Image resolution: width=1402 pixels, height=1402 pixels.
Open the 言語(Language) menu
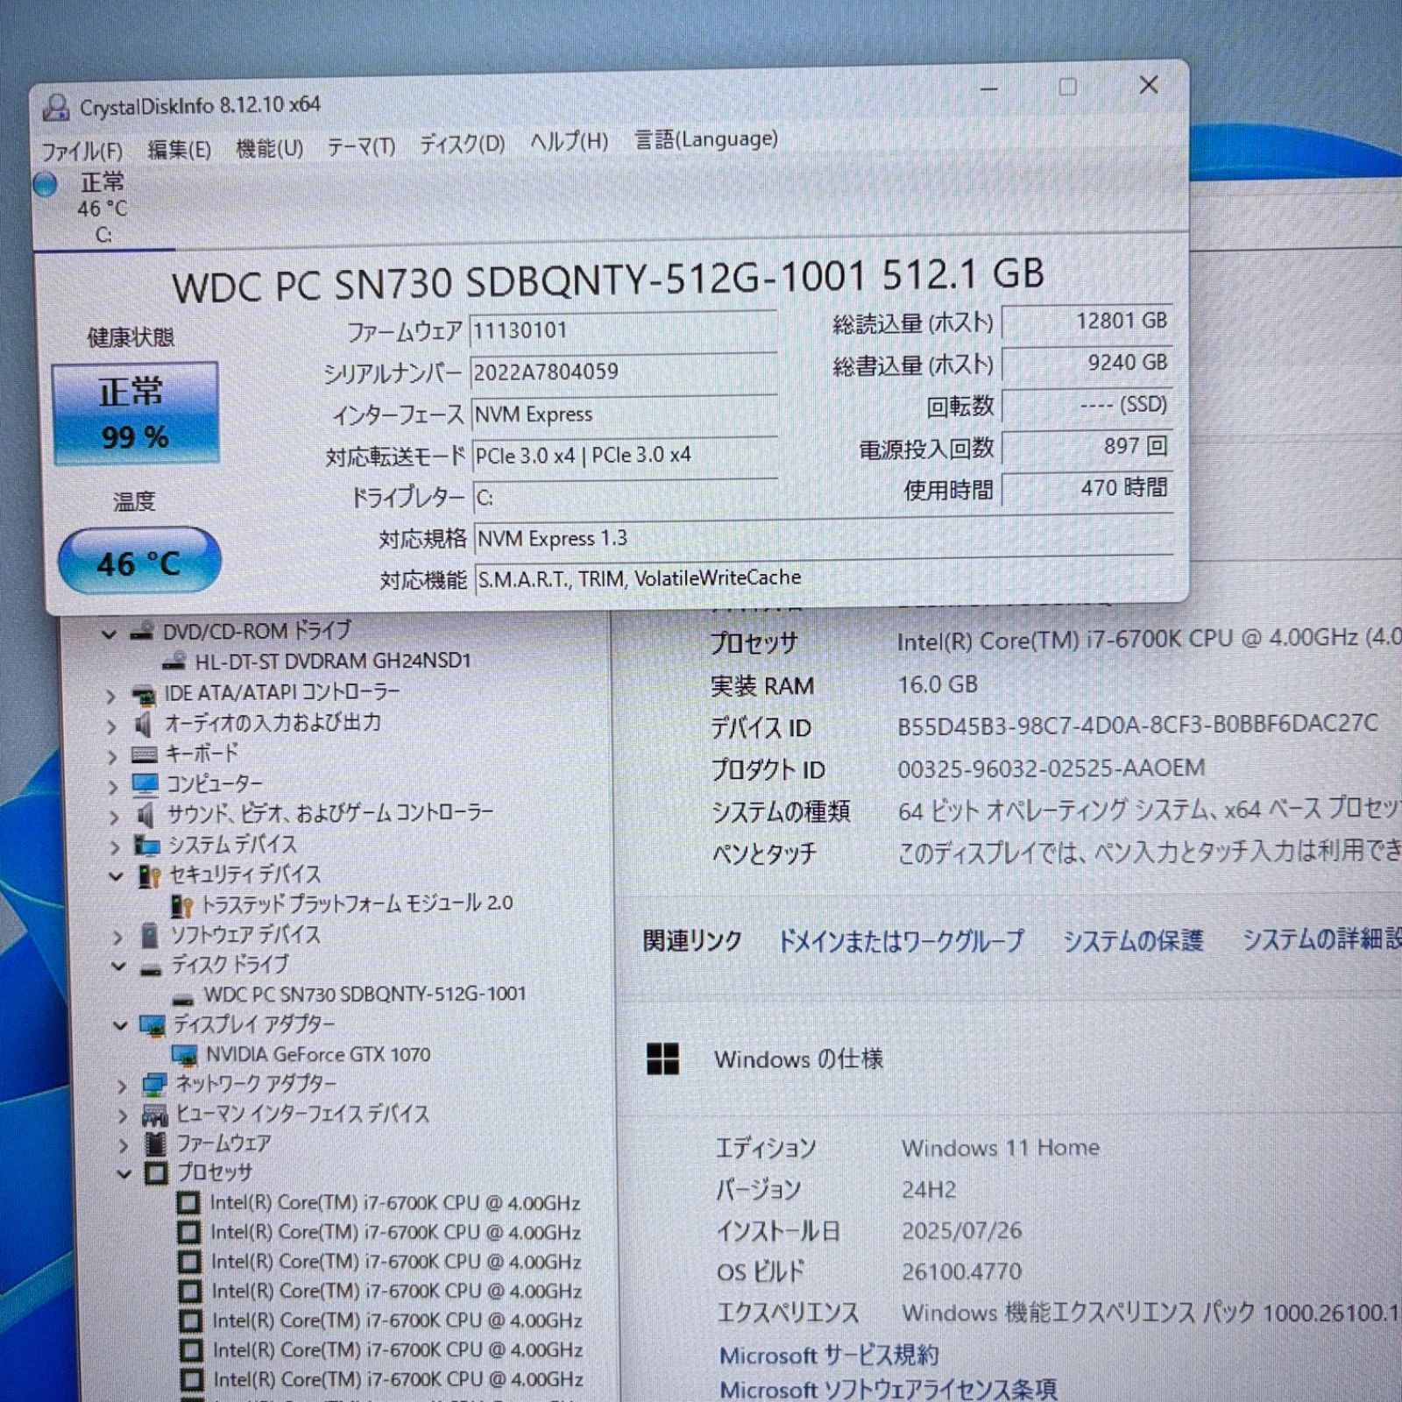(x=706, y=139)
